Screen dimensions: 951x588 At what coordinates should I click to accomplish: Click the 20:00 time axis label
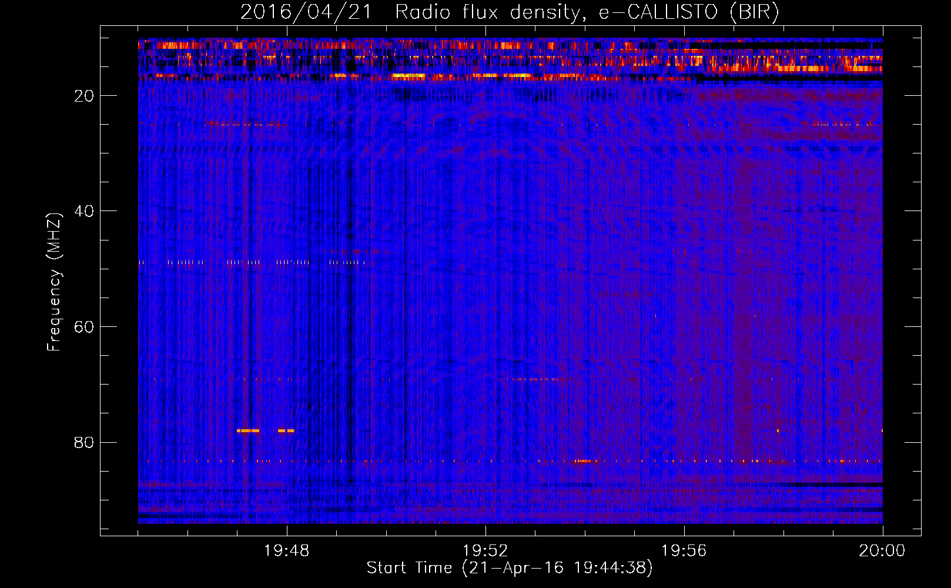click(882, 551)
